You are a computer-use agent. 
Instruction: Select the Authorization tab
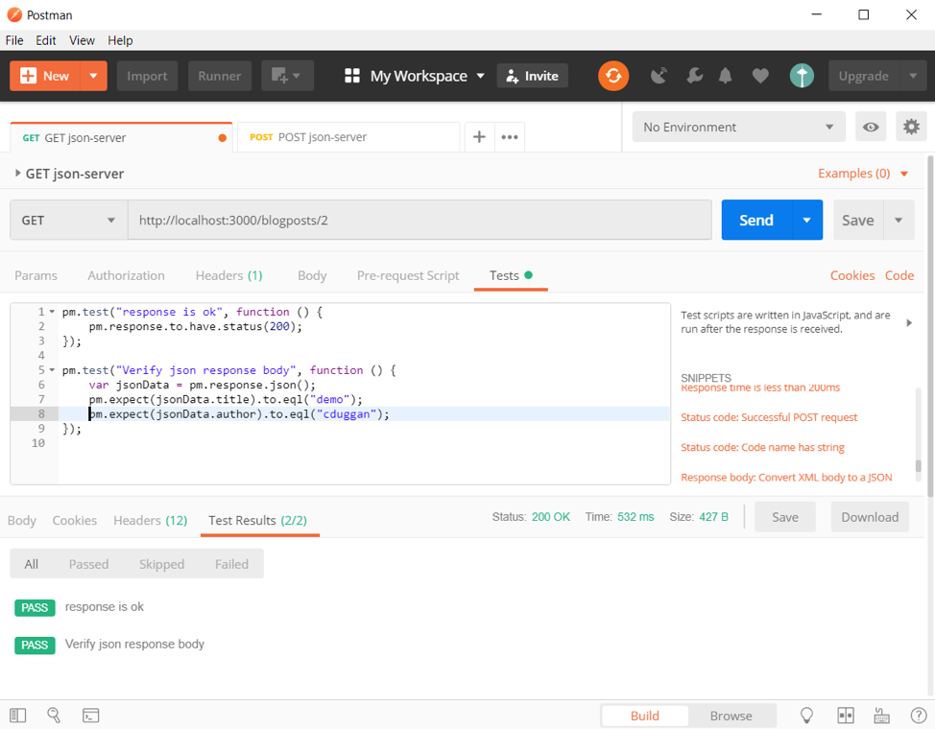click(126, 275)
